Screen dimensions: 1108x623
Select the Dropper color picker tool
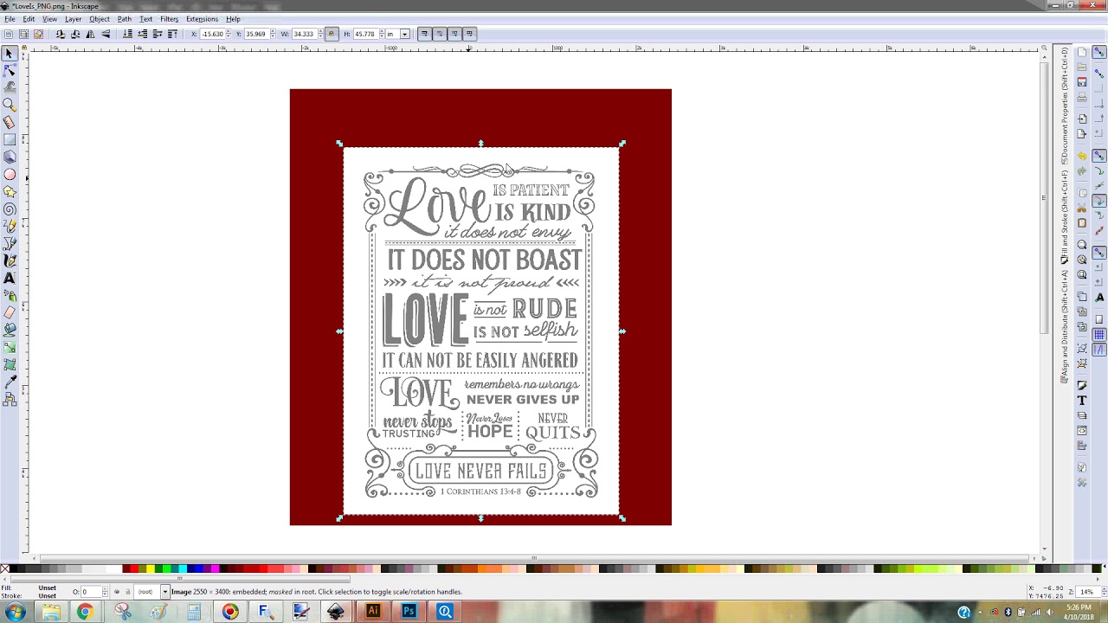pos(10,382)
